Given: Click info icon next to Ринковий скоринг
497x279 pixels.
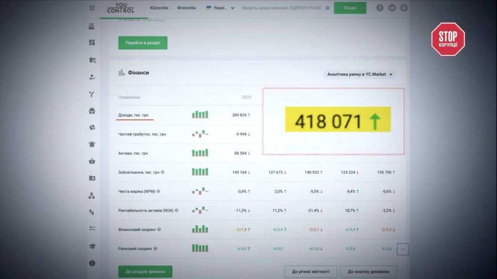Looking at the screenshot, I should [x=155, y=248].
